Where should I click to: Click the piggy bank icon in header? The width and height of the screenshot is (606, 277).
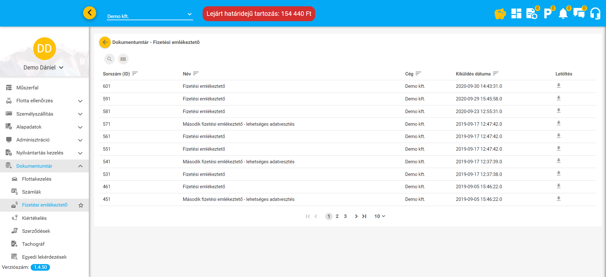(500, 14)
